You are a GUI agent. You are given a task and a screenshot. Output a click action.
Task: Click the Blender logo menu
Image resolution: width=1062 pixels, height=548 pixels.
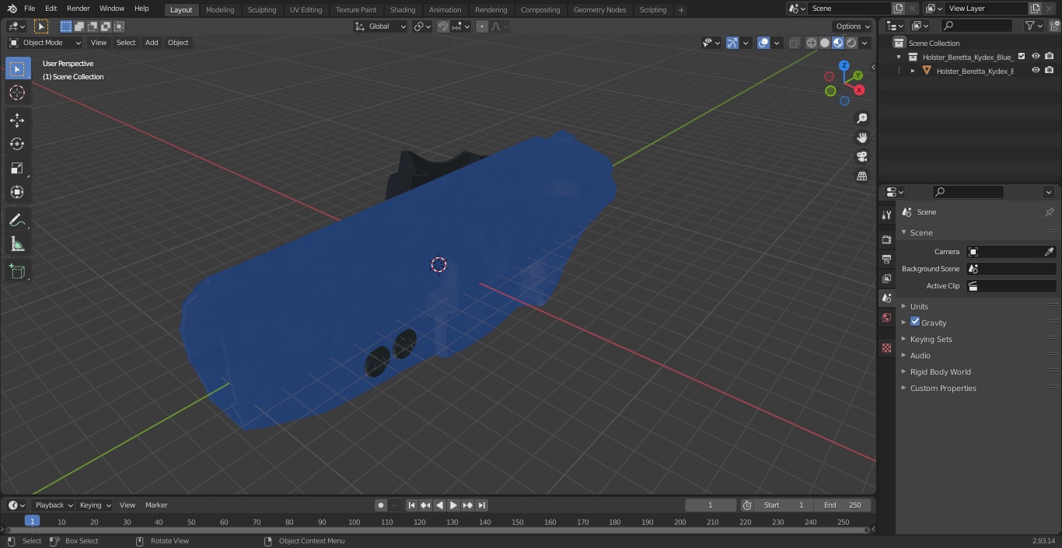pyautogui.click(x=12, y=9)
